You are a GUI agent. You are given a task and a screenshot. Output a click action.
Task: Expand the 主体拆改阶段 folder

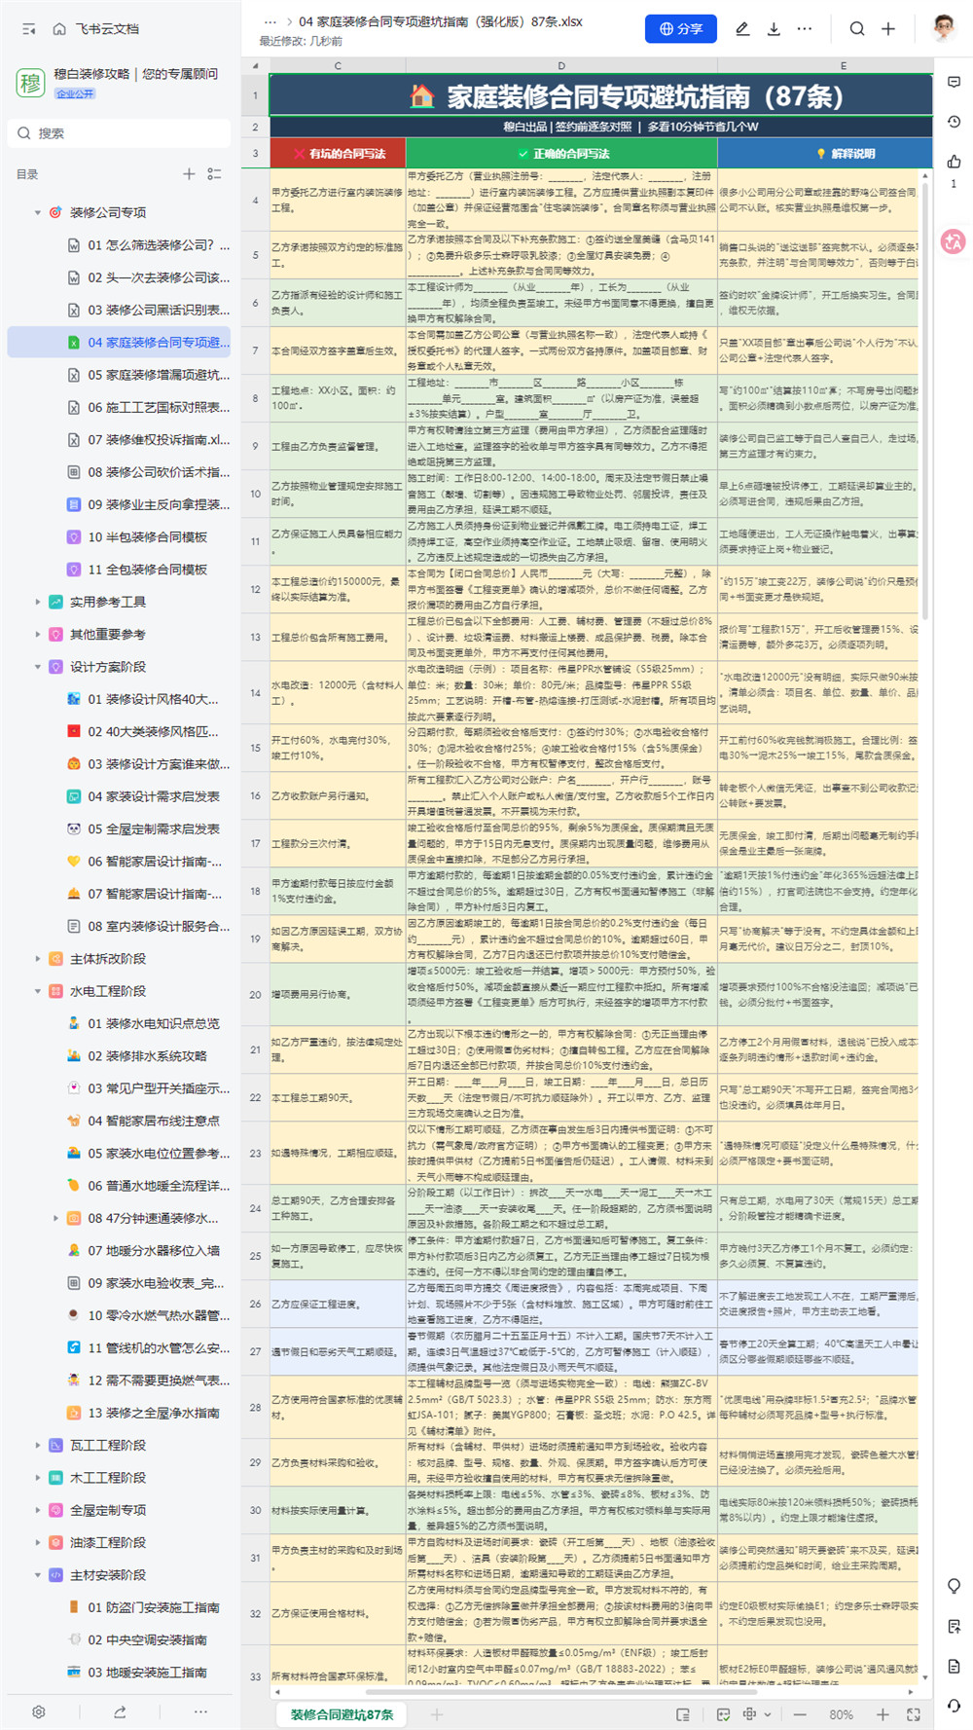[38, 959]
